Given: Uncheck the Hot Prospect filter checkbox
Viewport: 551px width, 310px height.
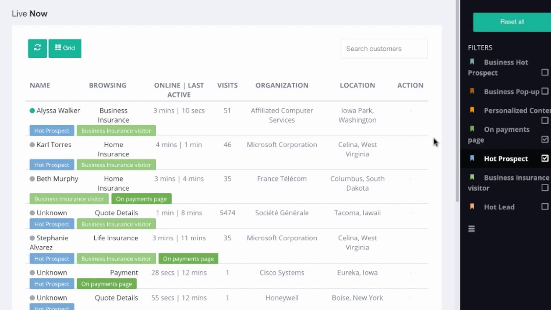Looking at the screenshot, I should 545,158.
